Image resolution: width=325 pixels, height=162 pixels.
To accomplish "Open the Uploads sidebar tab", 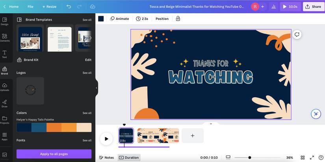I will point(4,87).
